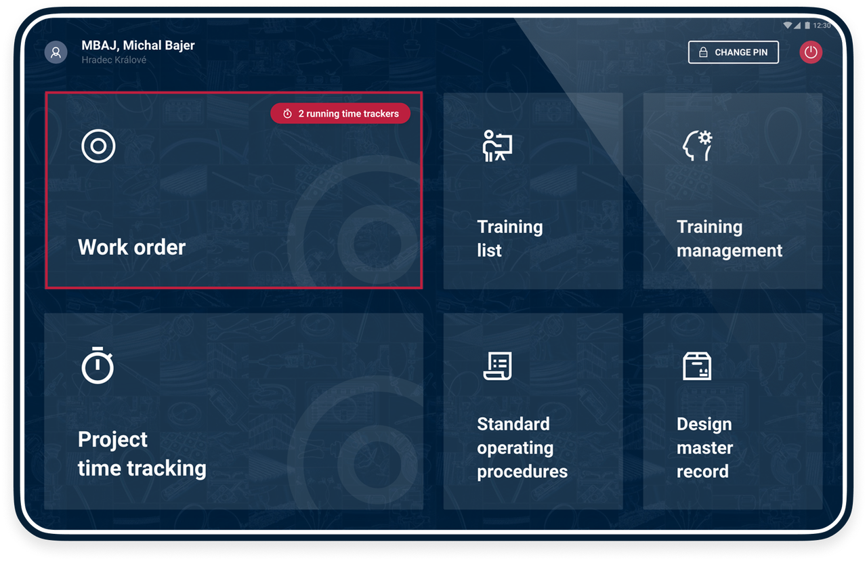Click the Project time tracking stopwatch icon
Screen dimensions: 867x561
tap(98, 366)
